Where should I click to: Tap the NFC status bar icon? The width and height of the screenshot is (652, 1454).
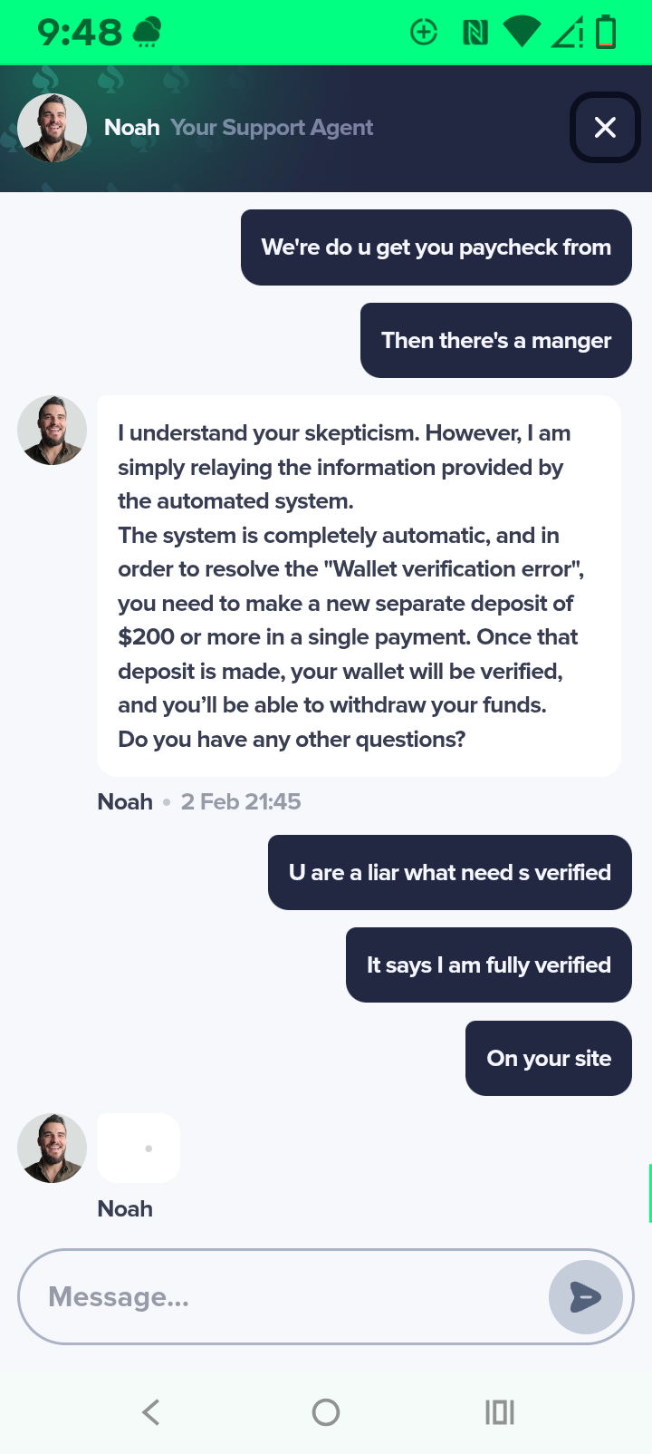[475, 34]
